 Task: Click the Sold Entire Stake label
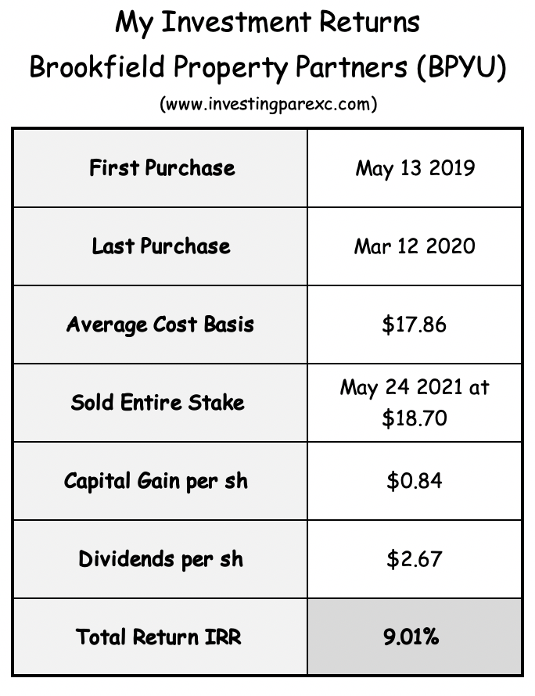click(158, 403)
